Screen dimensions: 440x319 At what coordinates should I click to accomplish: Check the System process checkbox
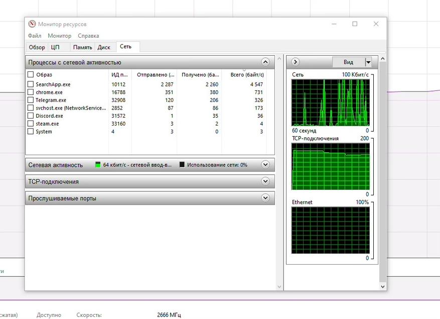point(31,131)
